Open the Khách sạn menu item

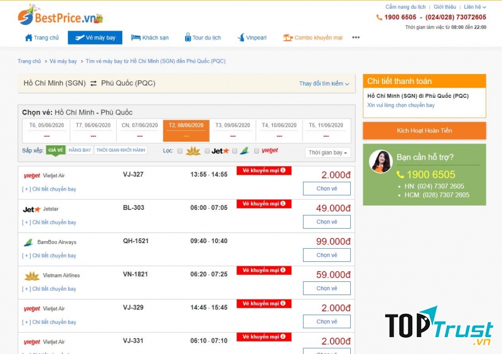point(150,38)
